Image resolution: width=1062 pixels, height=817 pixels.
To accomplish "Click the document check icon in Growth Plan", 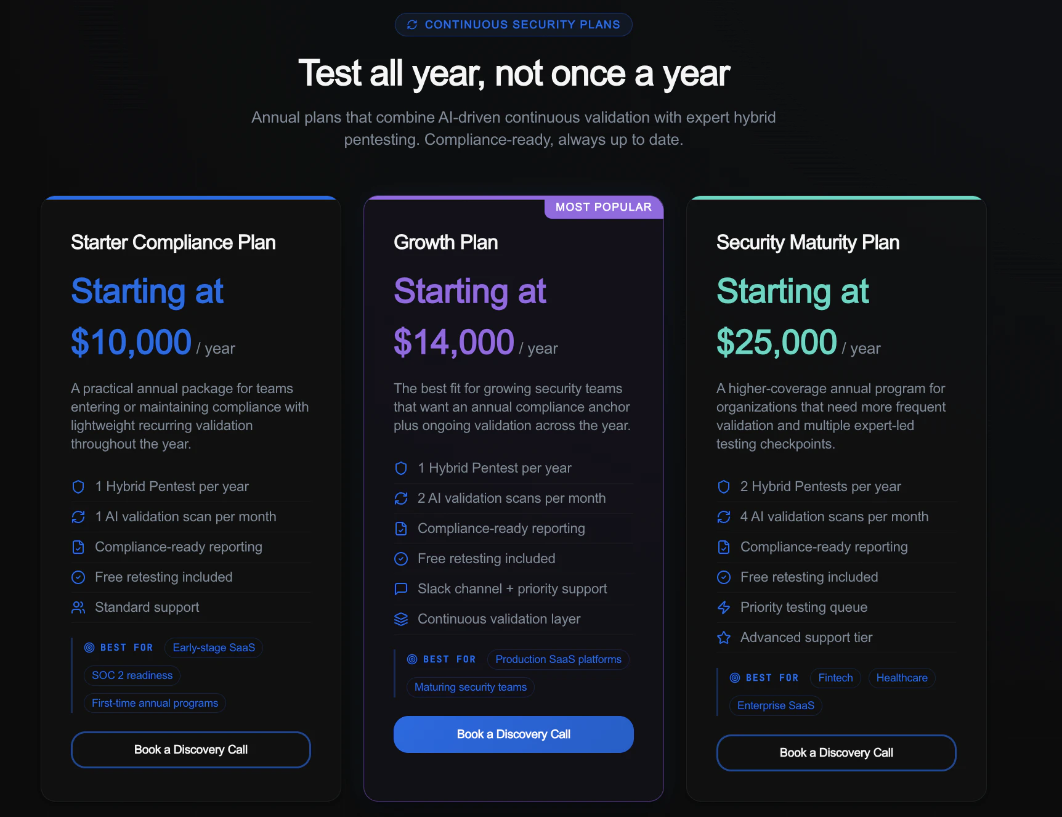I will pyautogui.click(x=401, y=529).
